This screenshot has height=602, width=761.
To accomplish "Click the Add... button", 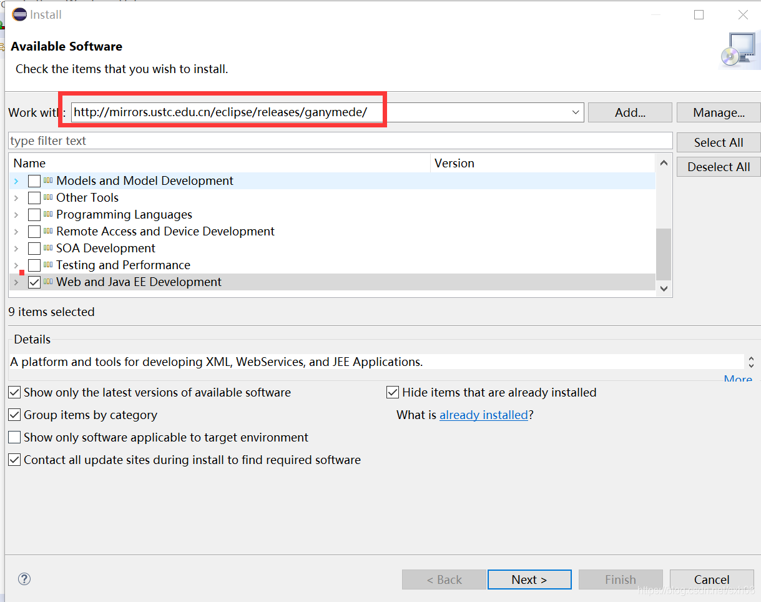I will [x=630, y=112].
